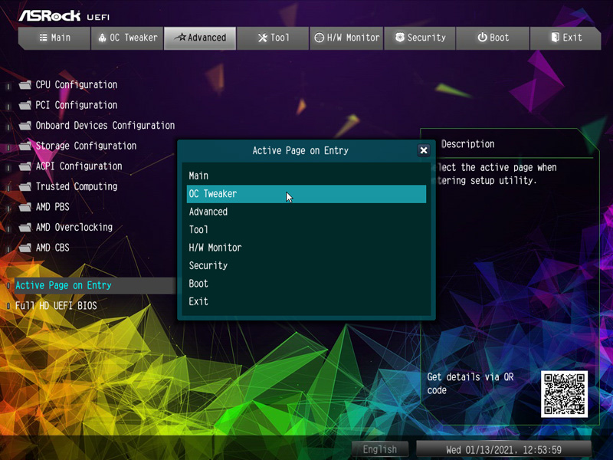
Task: Open the Tool tab
Action: (273, 38)
